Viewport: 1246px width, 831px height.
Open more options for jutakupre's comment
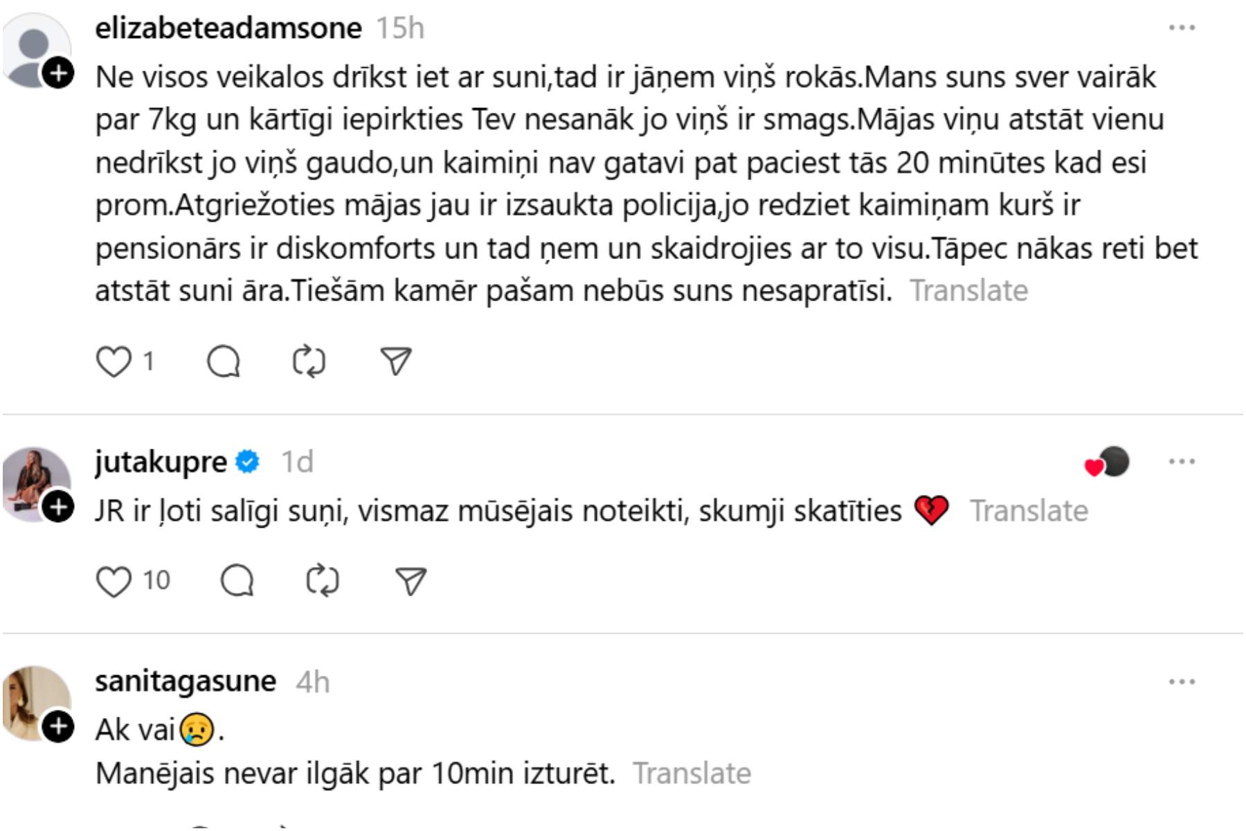point(1182,462)
